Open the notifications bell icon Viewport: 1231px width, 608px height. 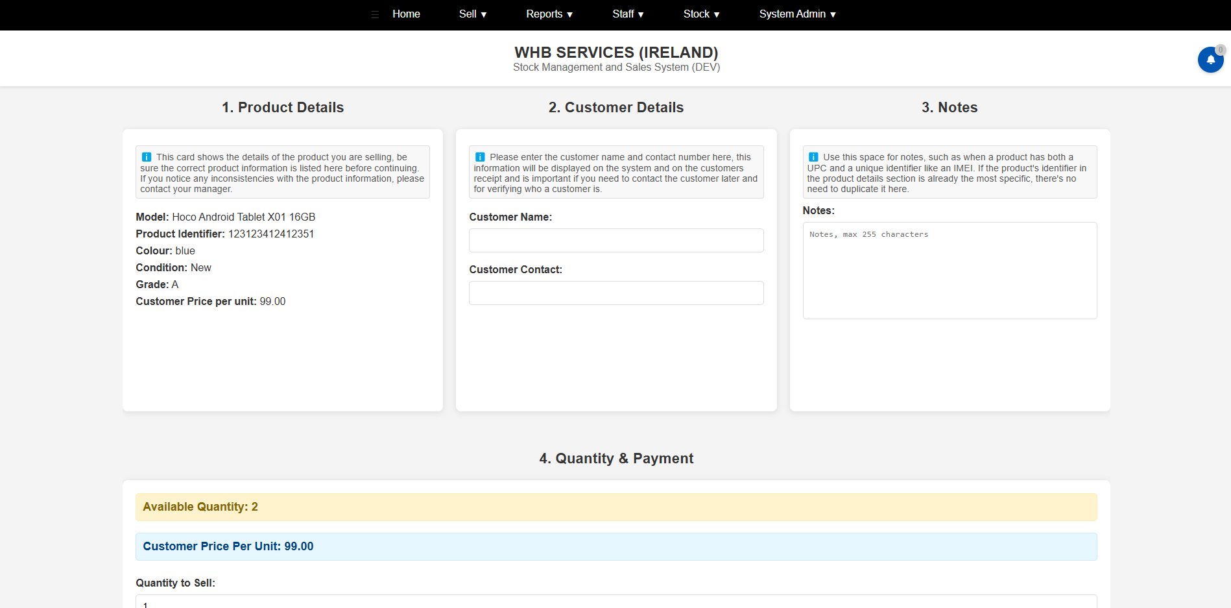coord(1210,60)
